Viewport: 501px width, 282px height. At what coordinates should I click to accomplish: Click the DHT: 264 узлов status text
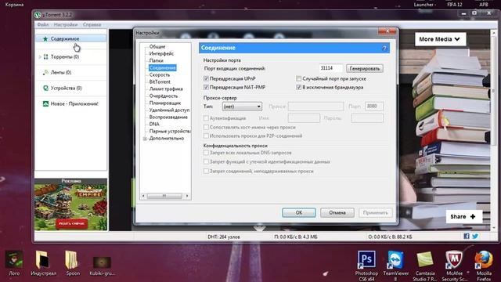point(224,237)
